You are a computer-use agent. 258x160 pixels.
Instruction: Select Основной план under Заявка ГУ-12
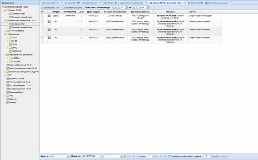pyautogui.click(x=18, y=14)
